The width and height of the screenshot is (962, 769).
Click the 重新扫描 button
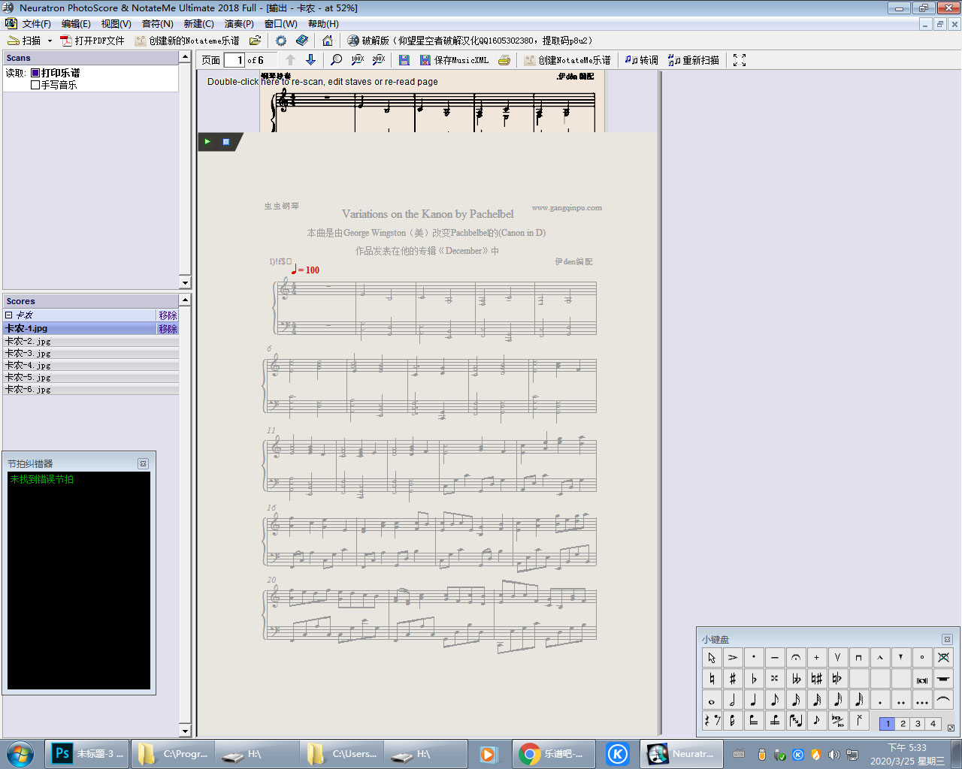(x=694, y=60)
